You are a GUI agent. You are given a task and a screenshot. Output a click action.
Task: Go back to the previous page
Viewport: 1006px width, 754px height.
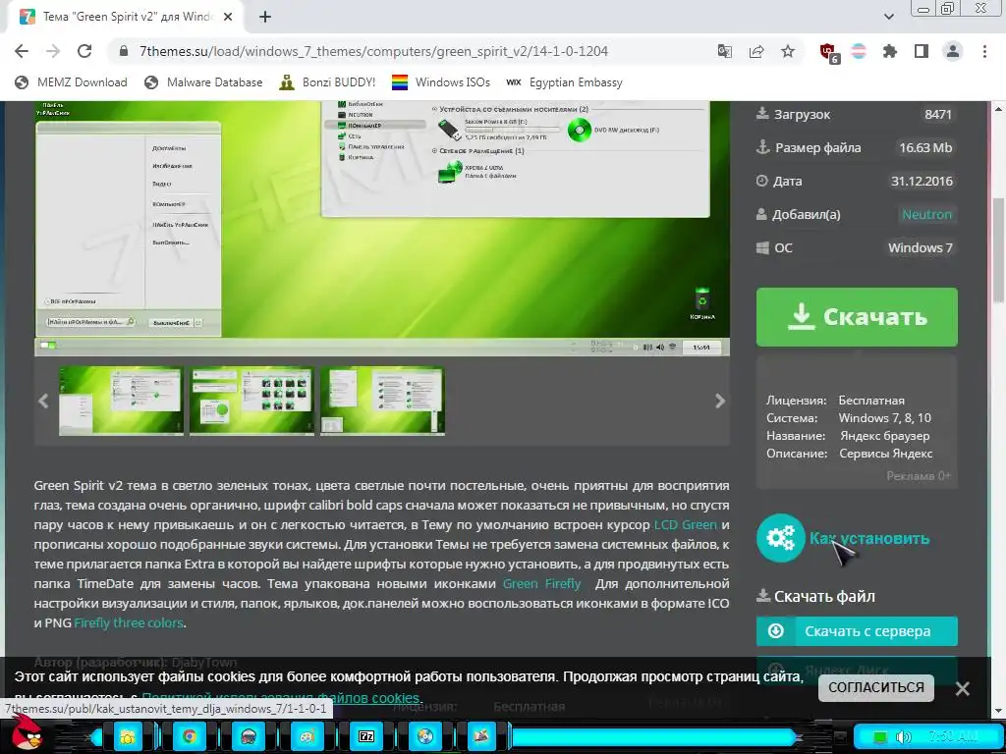[22, 51]
